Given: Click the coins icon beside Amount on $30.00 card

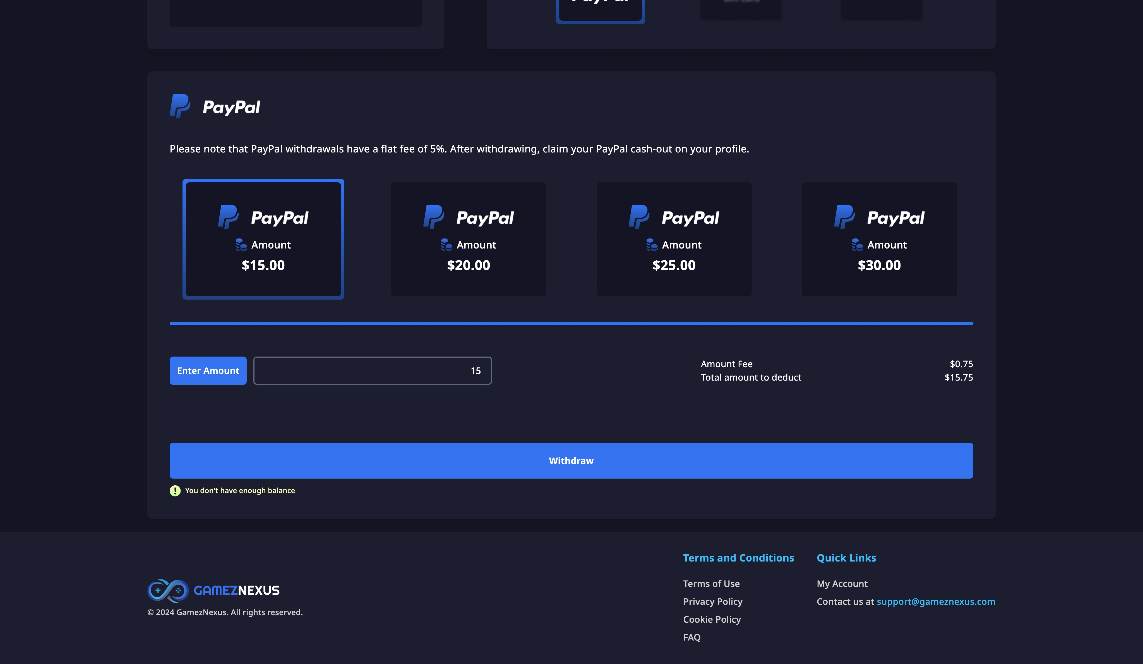Looking at the screenshot, I should (857, 245).
